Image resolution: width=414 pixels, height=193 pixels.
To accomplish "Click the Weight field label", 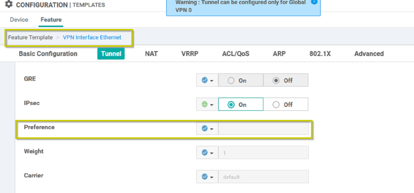I will [34, 151].
